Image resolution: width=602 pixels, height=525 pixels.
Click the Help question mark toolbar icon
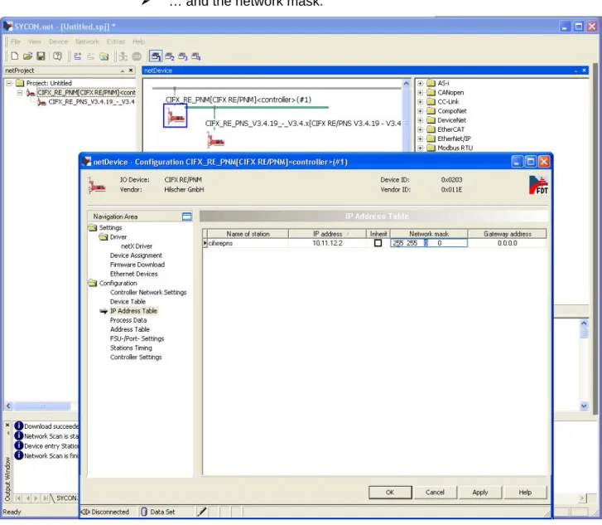[57, 56]
